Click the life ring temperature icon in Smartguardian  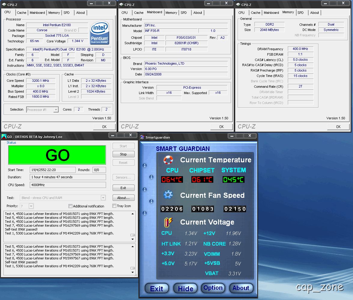[168, 160]
